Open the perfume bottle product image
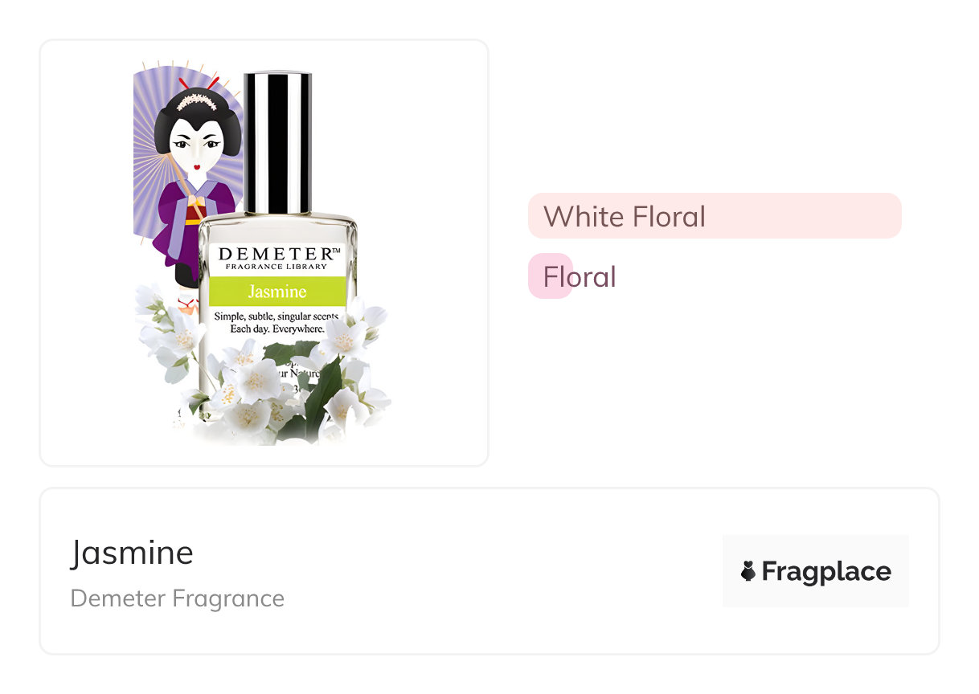979x694 pixels. click(264, 253)
